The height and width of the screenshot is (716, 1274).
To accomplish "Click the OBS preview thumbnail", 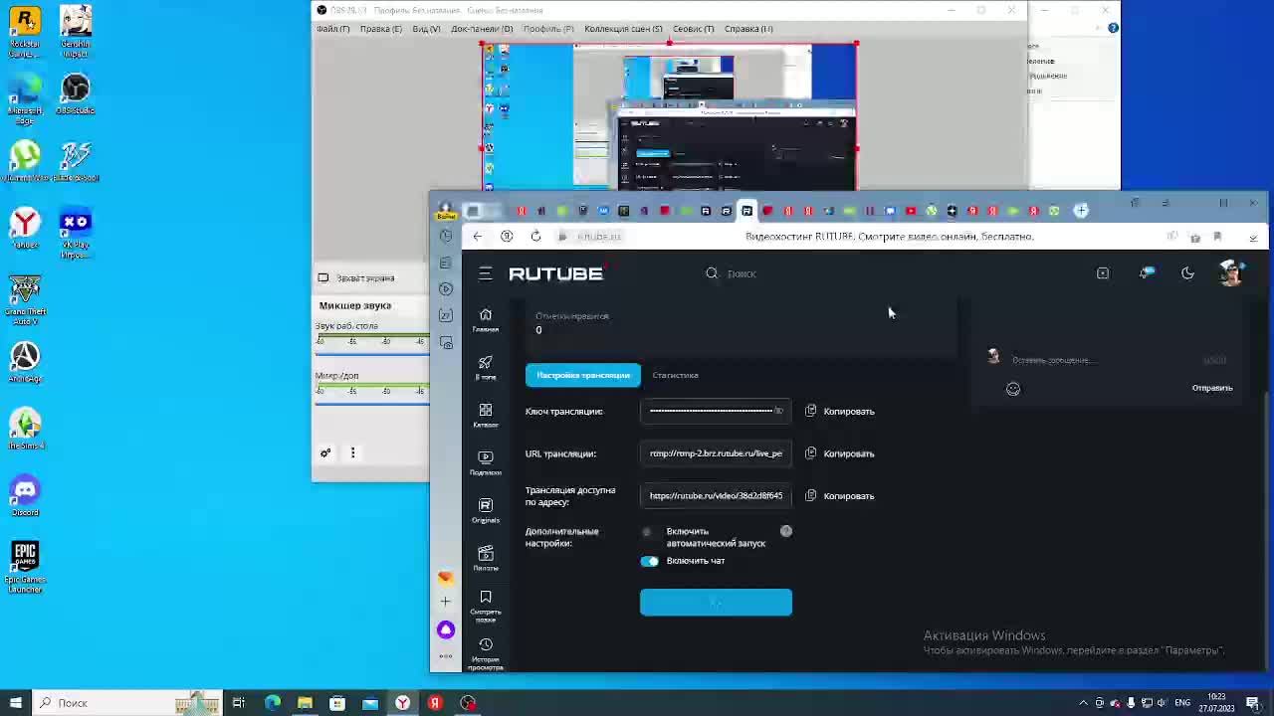I will (x=669, y=116).
